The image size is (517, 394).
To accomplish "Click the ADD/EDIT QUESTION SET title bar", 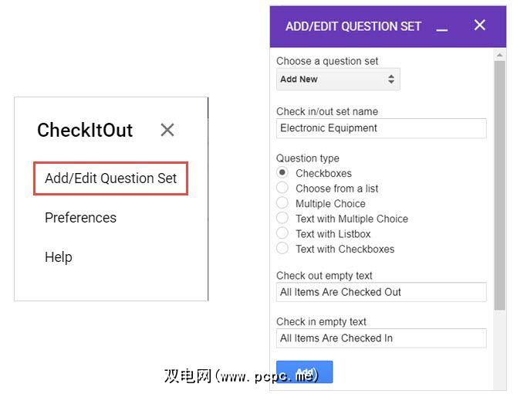I will (353, 26).
